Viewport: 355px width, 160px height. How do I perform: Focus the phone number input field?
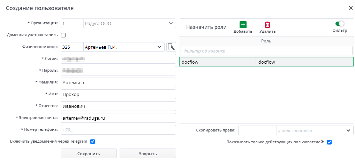pyautogui.click(x=118, y=130)
